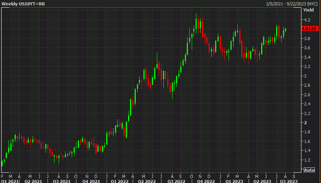Click the 4.2 yield axis value
Image resolution: width=321 pixels, height=183 pixels.
(307, 19)
